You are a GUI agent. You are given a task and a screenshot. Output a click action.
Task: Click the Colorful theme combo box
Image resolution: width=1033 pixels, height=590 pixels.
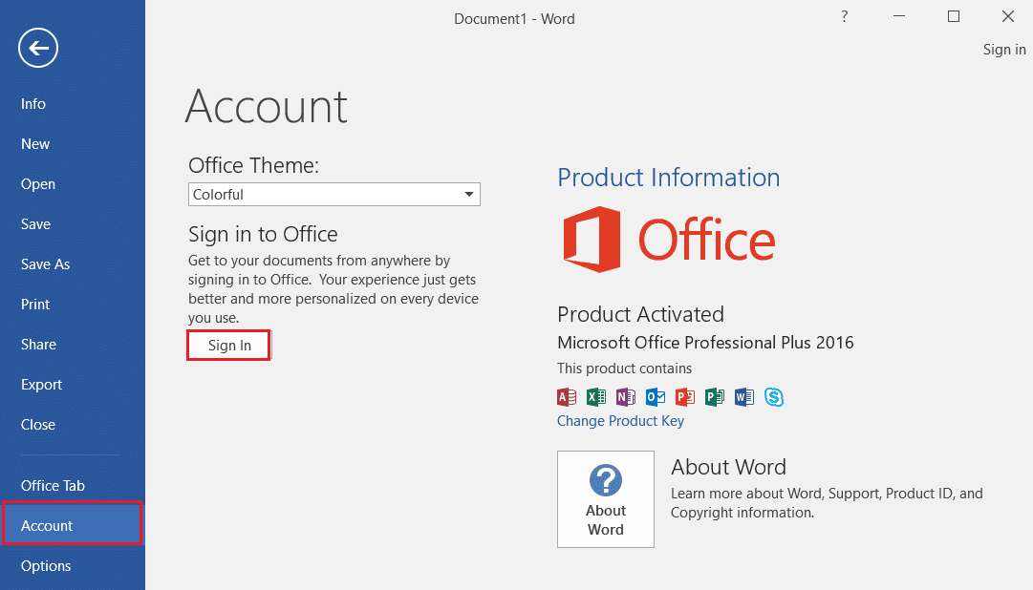[x=334, y=194]
